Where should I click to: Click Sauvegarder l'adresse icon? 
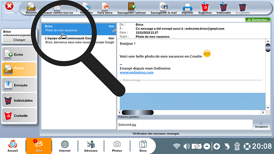pos(132,8)
